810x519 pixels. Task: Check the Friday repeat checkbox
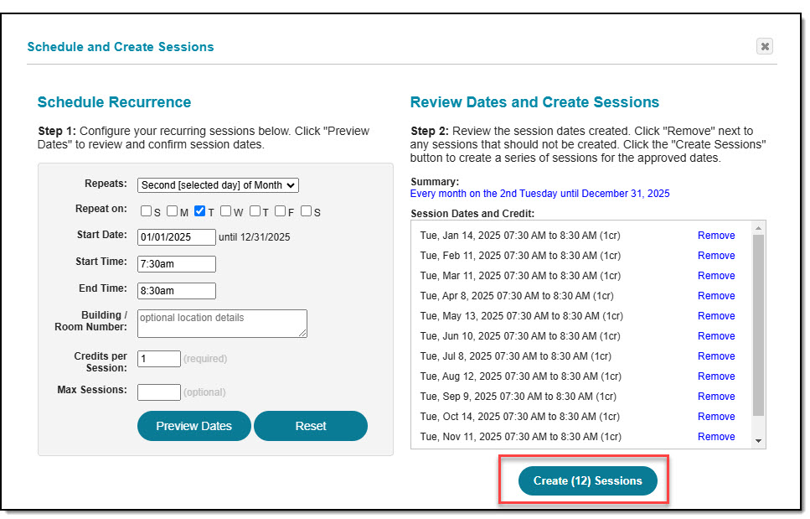tap(281, 211)
